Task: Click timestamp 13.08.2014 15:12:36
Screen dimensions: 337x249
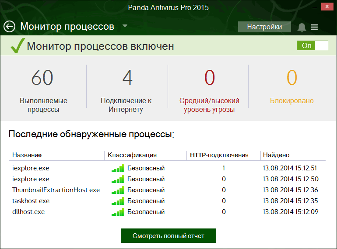Action: (290, 190)
